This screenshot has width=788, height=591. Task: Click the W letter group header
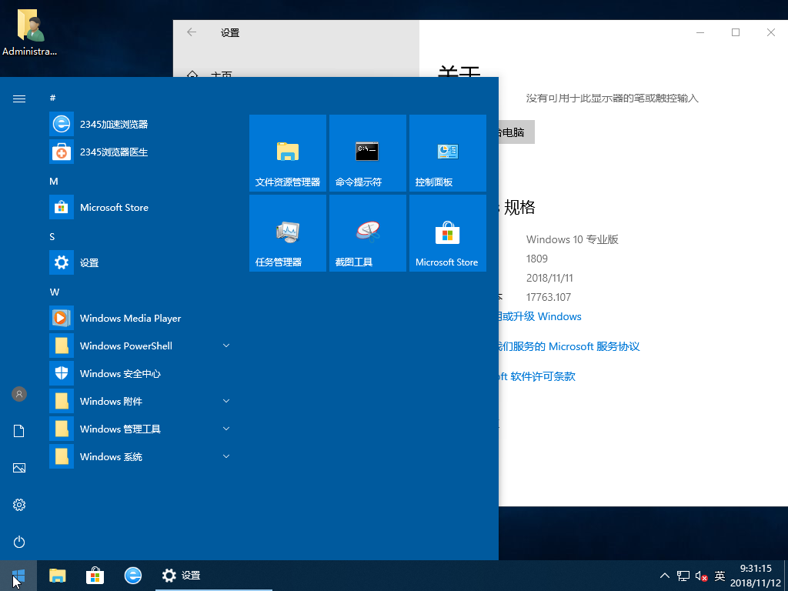pos(55,292)
